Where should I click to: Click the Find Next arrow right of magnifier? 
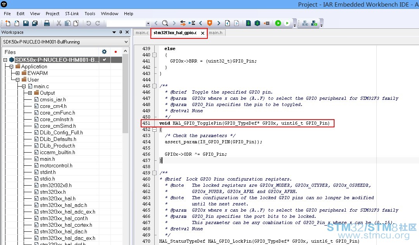pos(174,23)
